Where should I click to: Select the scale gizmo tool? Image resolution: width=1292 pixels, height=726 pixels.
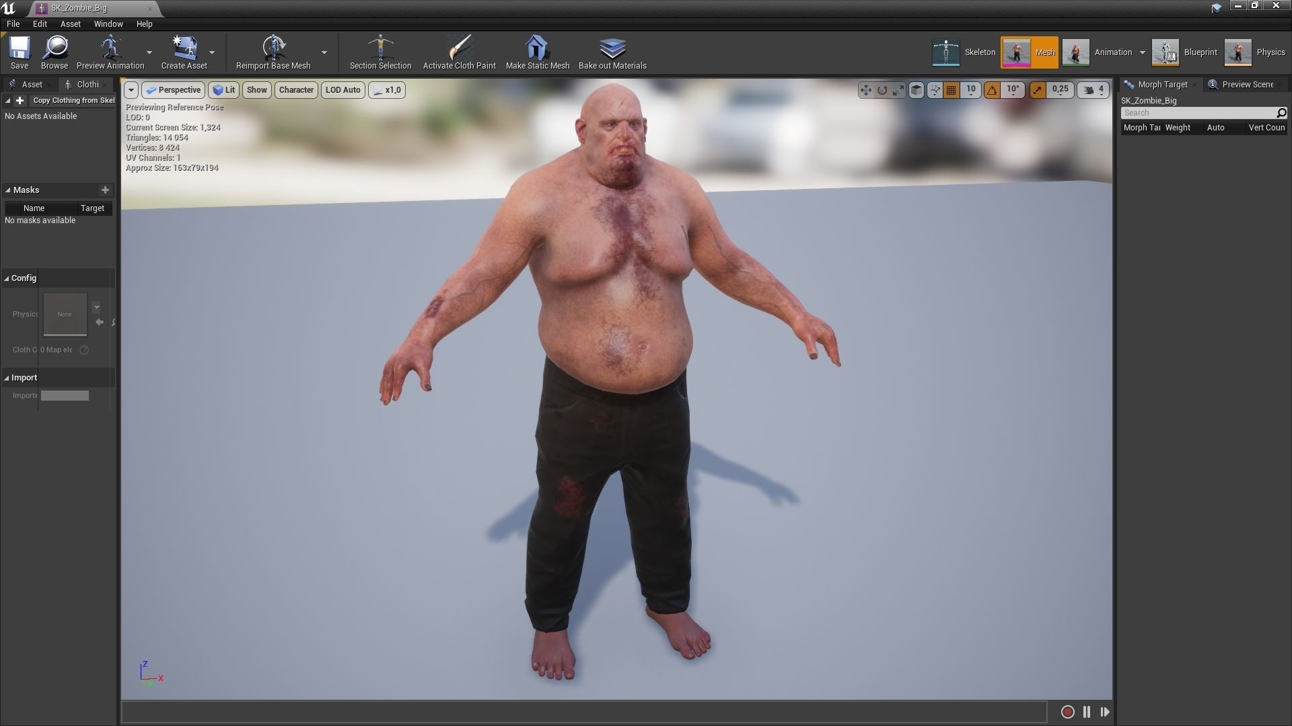(898, 90)
